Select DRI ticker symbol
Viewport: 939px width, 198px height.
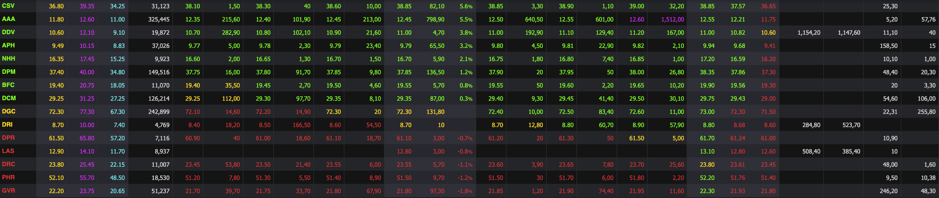[7, 125]
